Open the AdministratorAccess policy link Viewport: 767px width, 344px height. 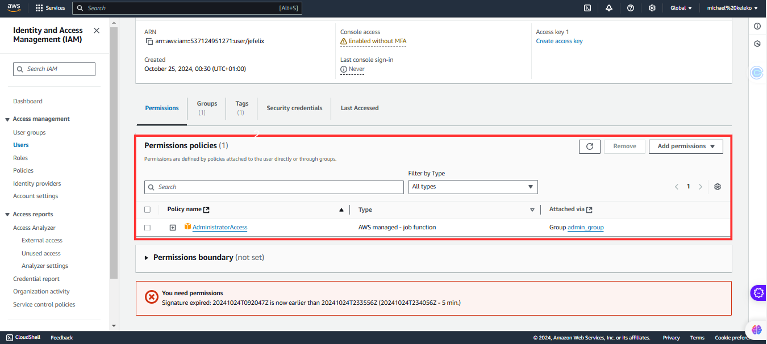click(x=220, y=227)
